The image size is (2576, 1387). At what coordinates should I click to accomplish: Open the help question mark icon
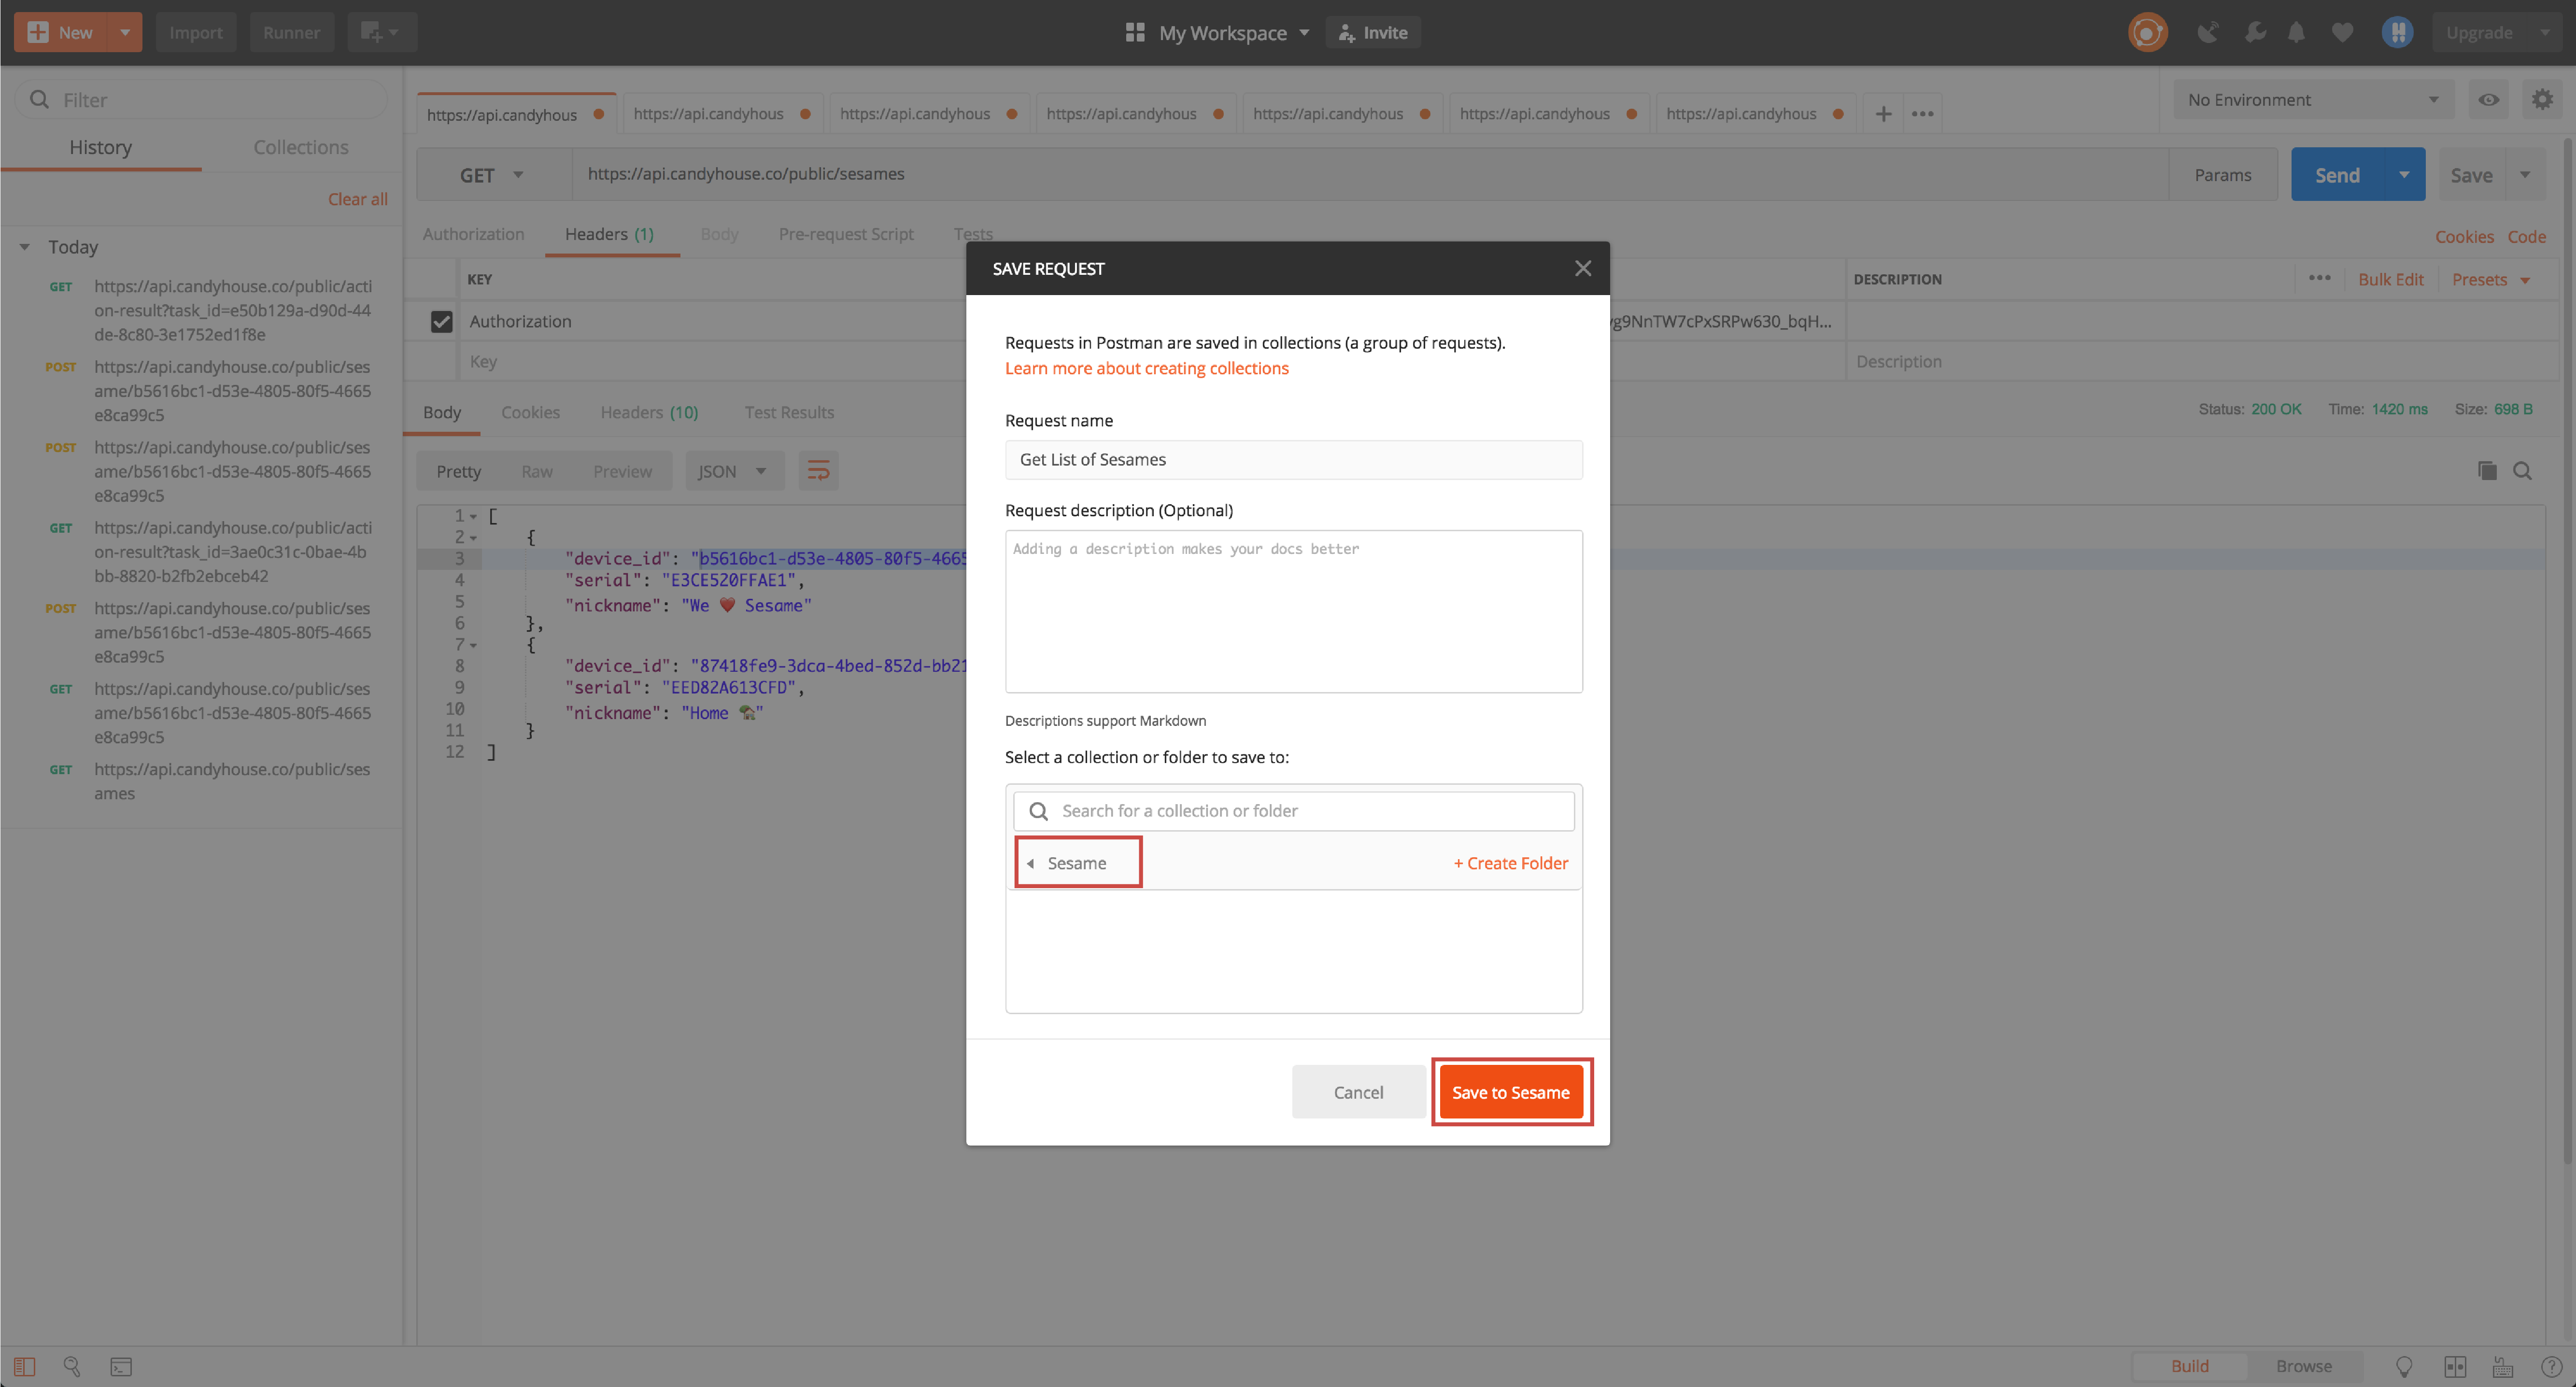pyautogui.click(x=2551, y=1366)
